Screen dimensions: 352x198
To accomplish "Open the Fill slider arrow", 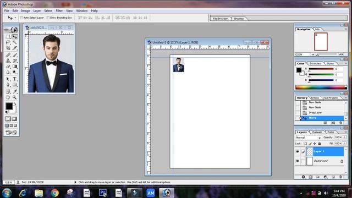I will pyautogui.click(x=345, y=144).
